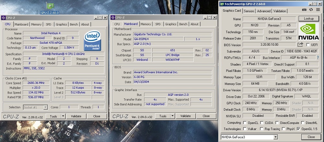Image resolution: width=324 pixels, height=142 pixels.
Task: Click the CPU-Z Mainboard window title icon
Action: (x=113, y=17)
